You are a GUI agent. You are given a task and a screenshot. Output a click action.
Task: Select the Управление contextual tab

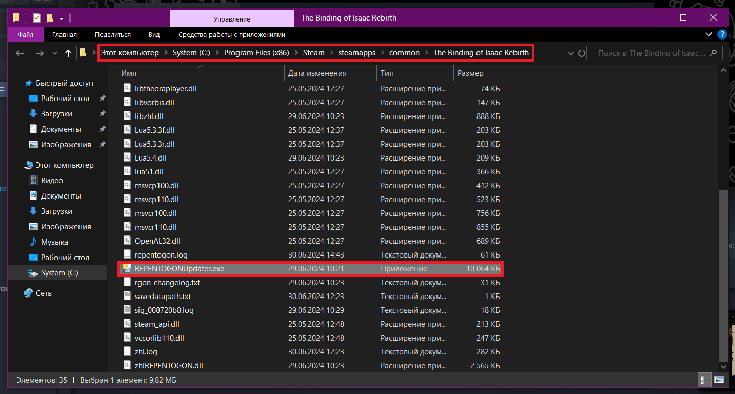pos(232,19)
